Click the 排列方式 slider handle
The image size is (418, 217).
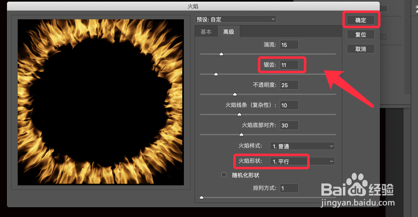click(202, 198)
